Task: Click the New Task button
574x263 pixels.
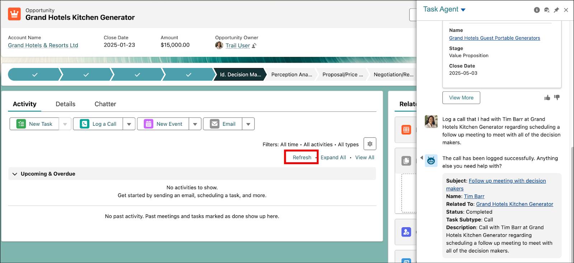Action: point(34,124)
